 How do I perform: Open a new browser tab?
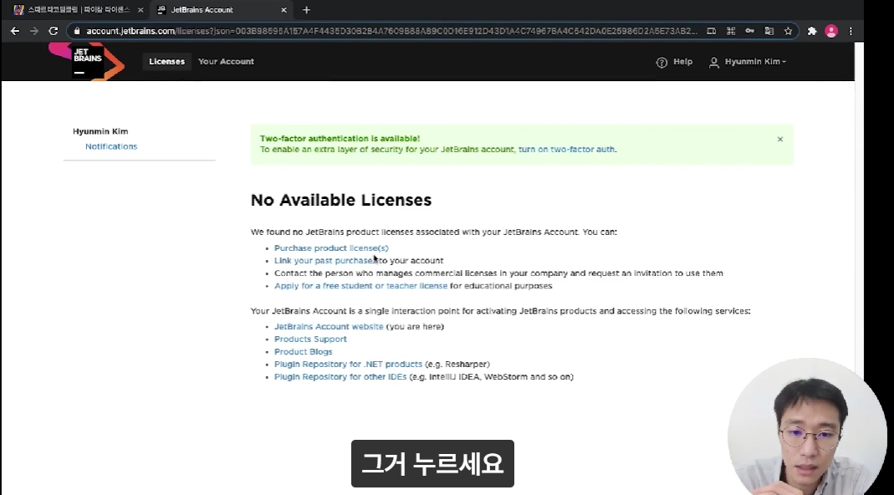point(306,10)
